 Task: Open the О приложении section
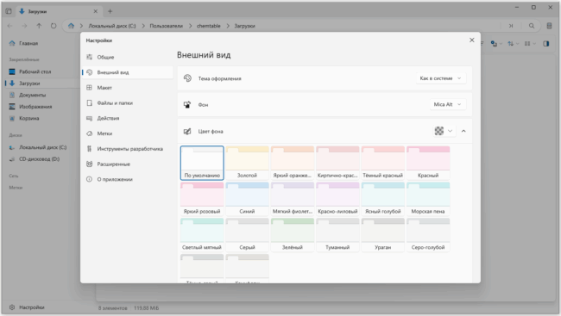coord(127,180)
